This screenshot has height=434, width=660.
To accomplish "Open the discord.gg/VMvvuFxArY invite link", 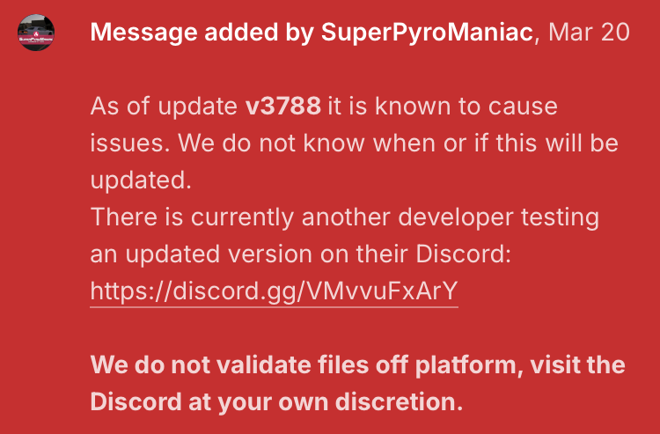I will point(275,291).
